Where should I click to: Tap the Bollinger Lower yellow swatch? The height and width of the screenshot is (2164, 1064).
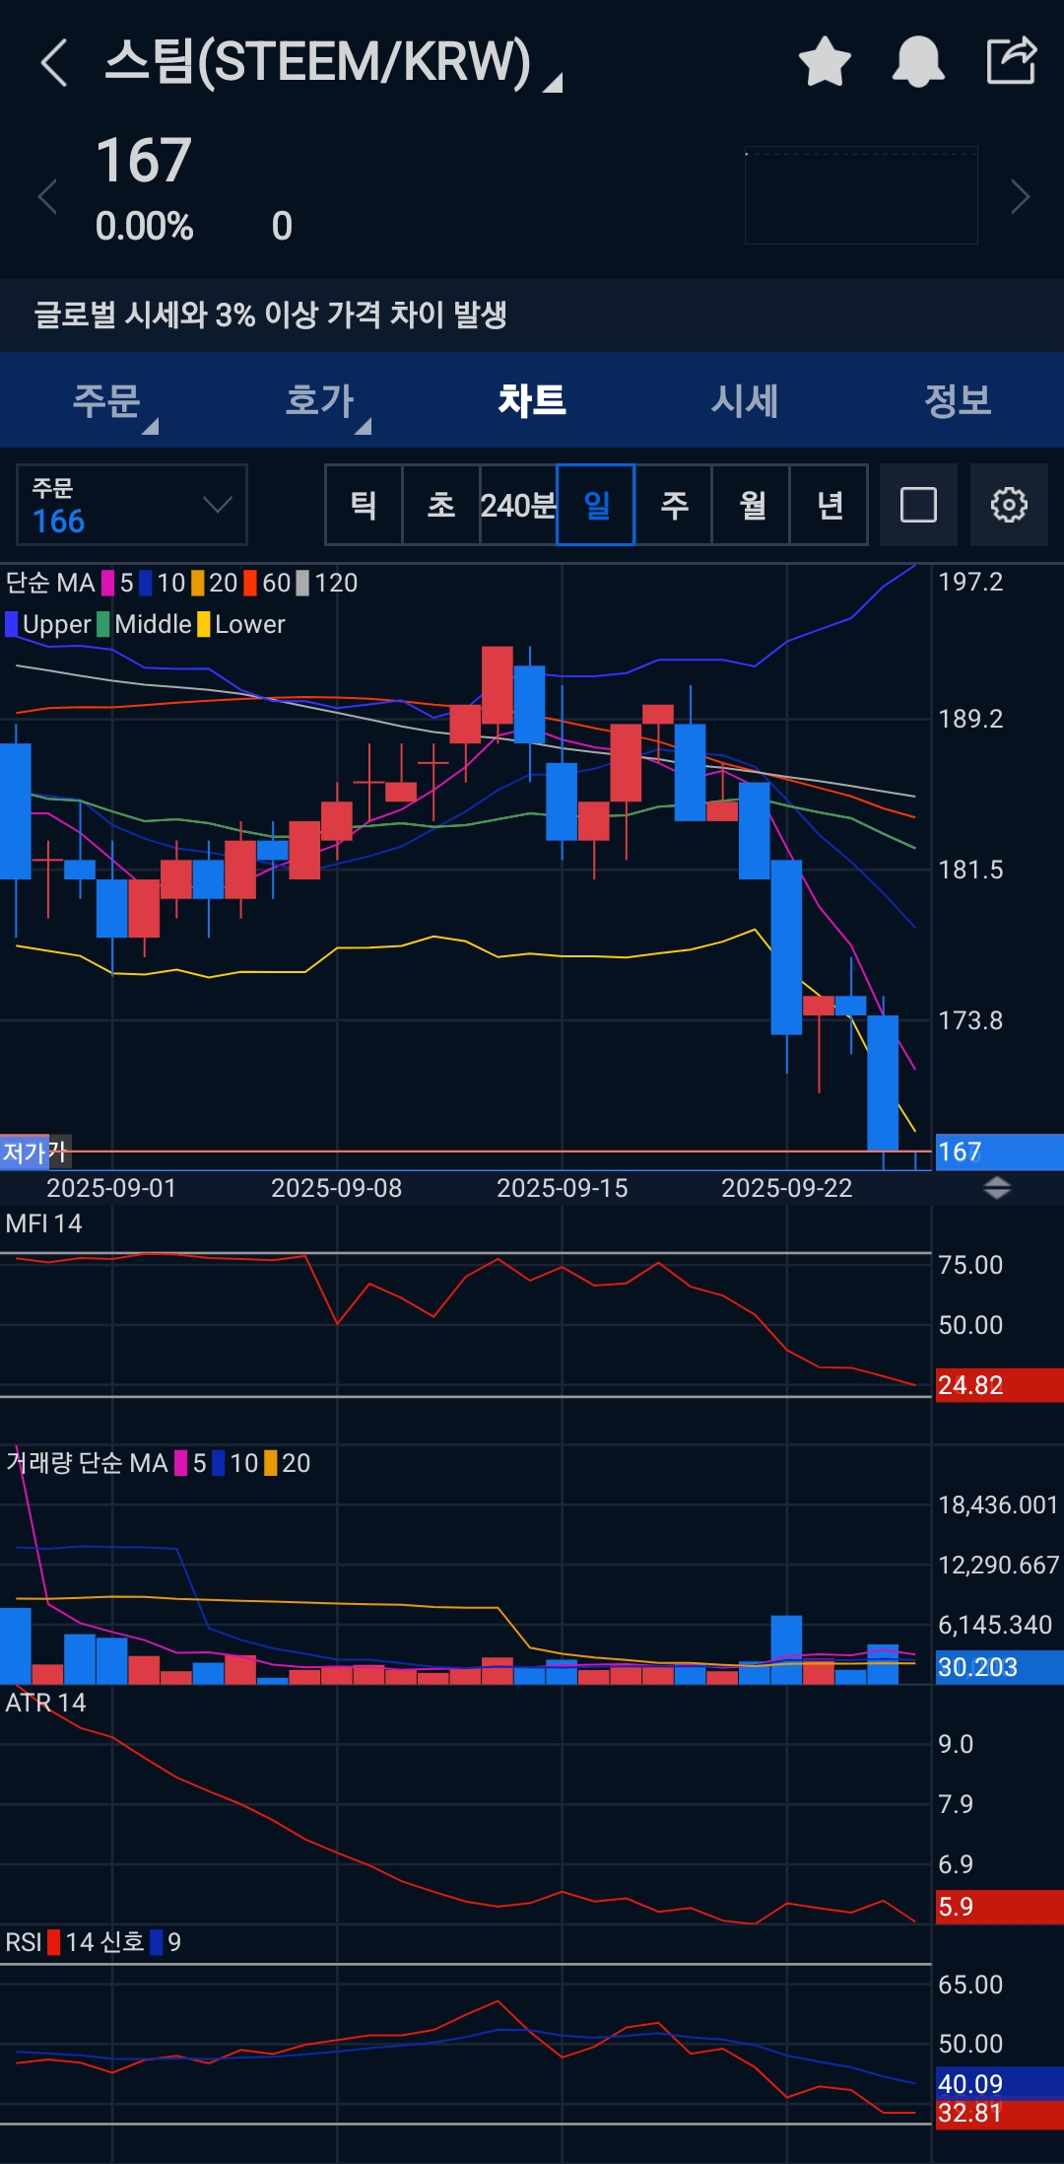pos(204,624)
